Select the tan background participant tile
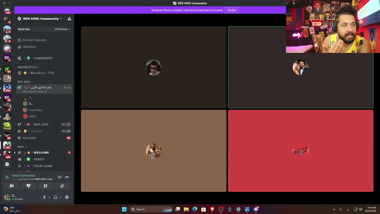380x214 pixels. pos(153,151)
